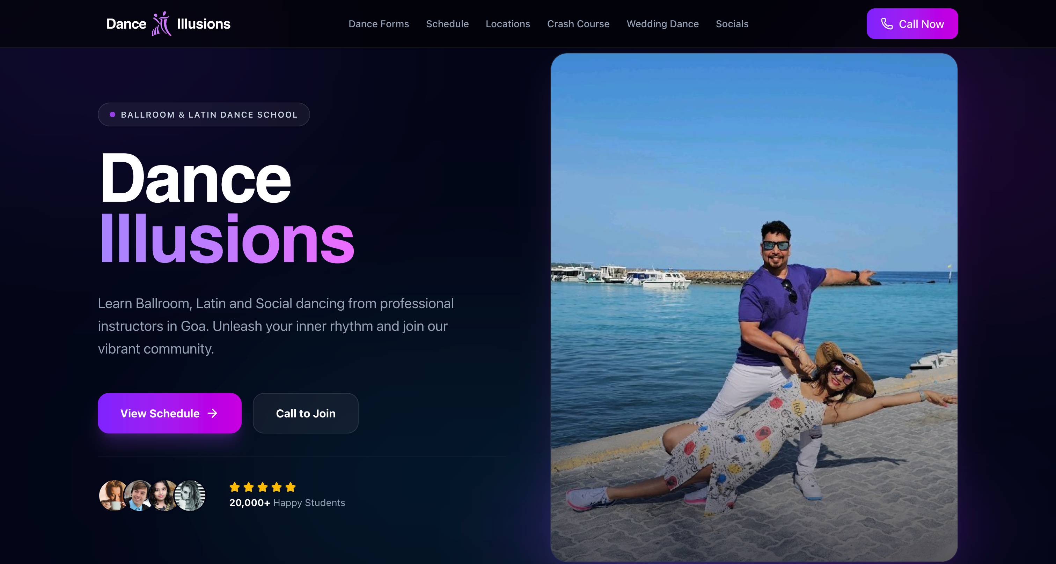
Task: Click the middle star of the rating row
Action: 262,488
